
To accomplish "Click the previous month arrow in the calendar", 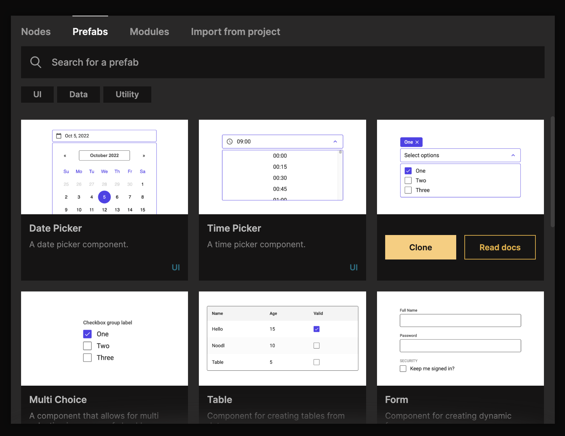I will (65, 155).
